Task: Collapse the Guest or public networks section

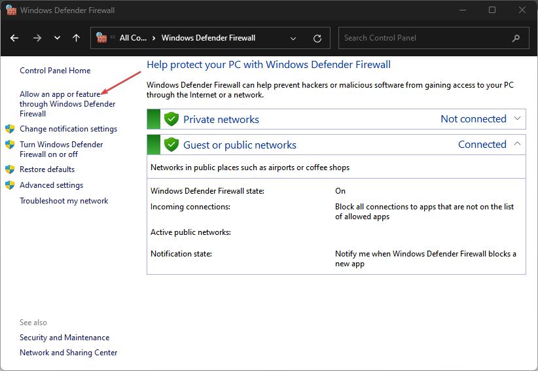Action: coord(518,144)
